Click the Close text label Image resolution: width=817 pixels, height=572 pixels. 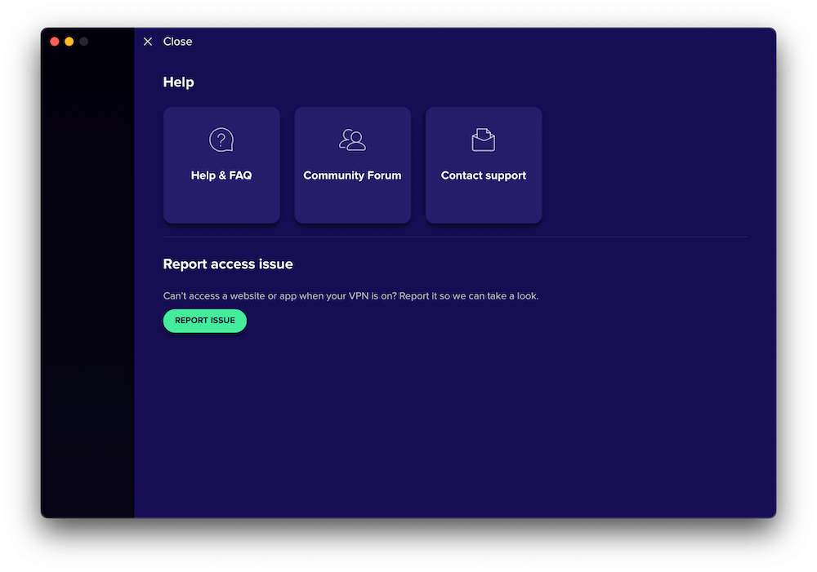pos(177,42)
